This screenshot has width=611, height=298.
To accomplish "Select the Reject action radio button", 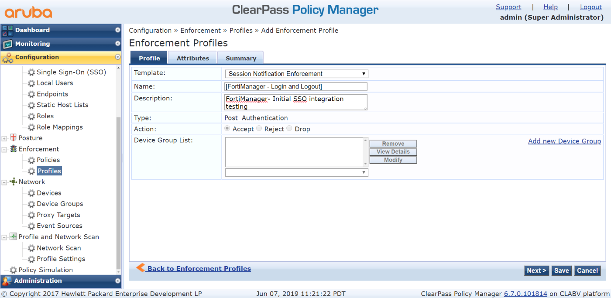I will point(259,129).
